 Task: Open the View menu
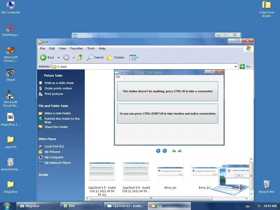(x=63, y=48)
